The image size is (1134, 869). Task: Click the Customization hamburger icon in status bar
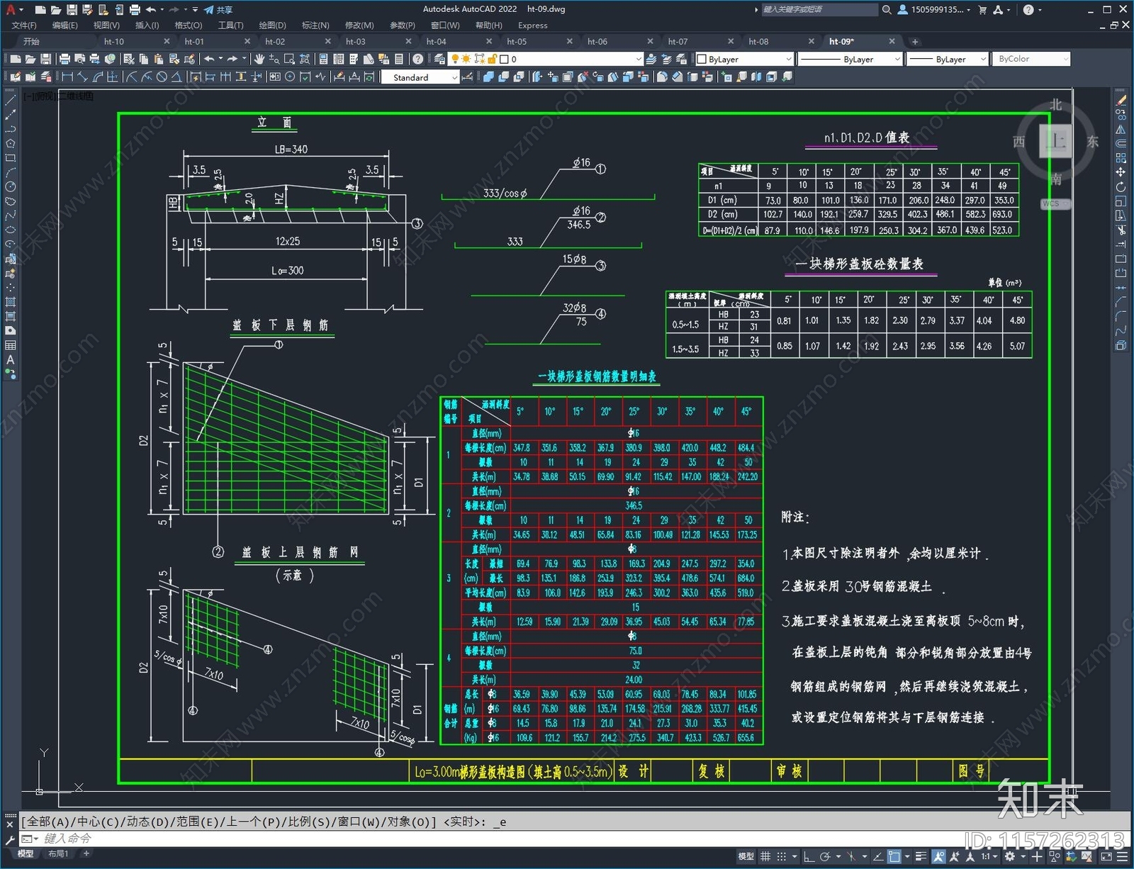pos(1122,857)
